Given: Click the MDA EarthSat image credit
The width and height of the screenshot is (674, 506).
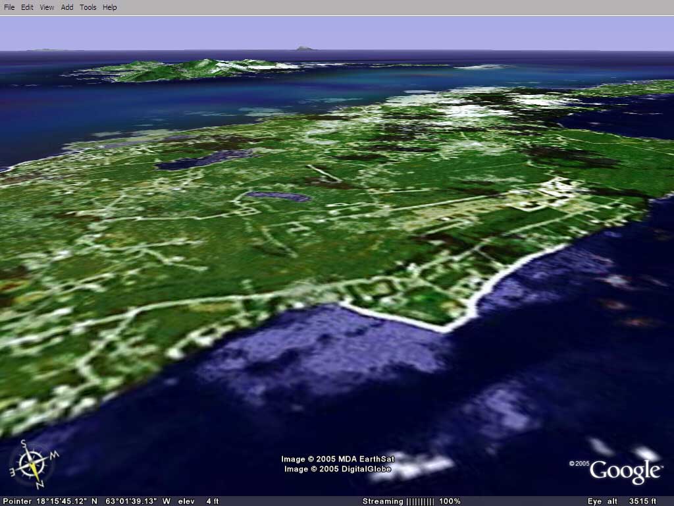Looking at the screenshot, I should pos(338,459).
